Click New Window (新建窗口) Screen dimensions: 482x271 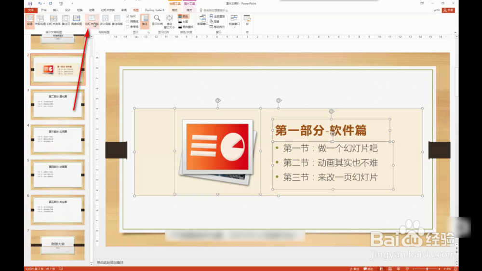(x=202, y=20)
